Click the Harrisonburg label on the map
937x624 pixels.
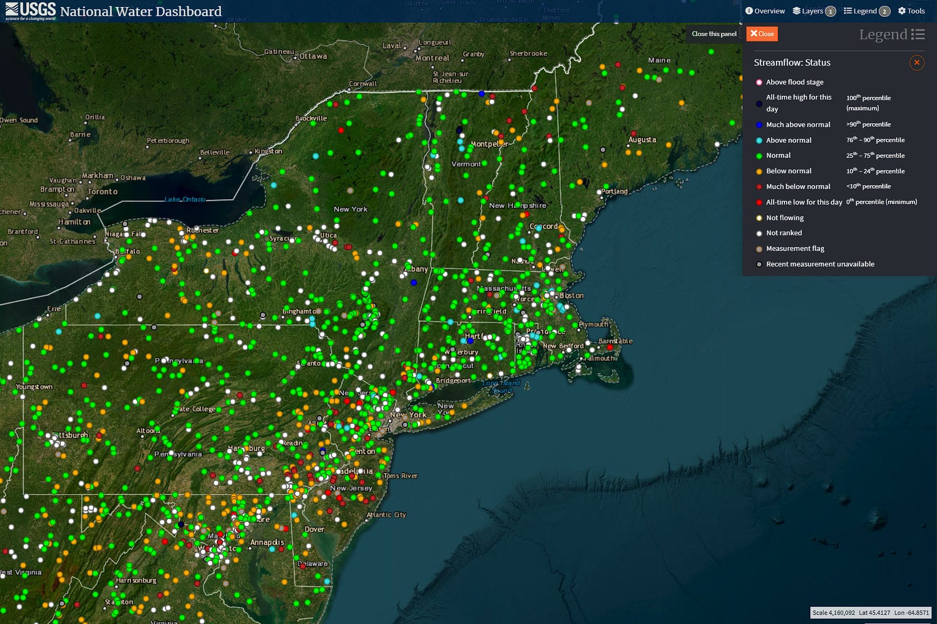point(136,580)
